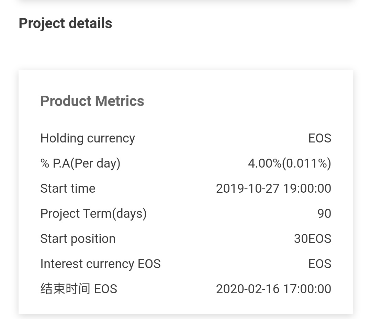Click the % P.A(Per day) label

80,163
